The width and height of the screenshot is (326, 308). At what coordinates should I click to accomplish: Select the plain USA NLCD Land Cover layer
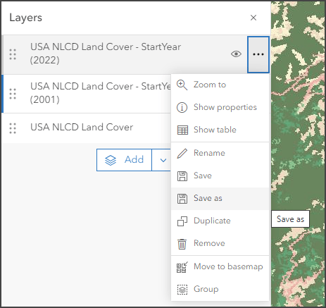pos(87,128)
